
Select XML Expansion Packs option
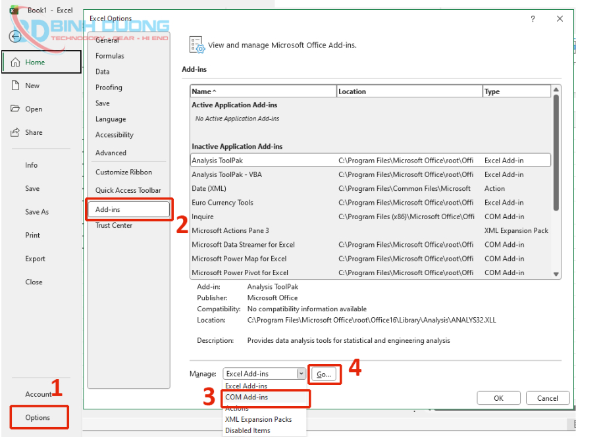click(258, 419)
